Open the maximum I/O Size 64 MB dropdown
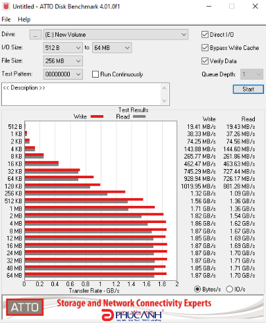 112,48
